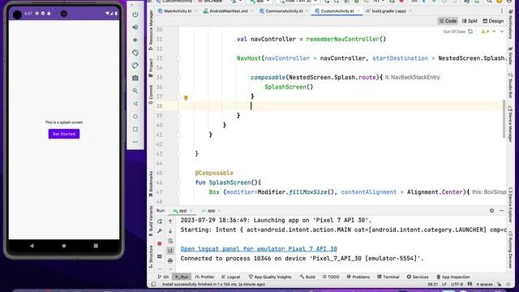Screen dimensions: 519x292
Task: Tap the phone back navigation triangle
Action: pyautogui.click(x=32, y=246)
